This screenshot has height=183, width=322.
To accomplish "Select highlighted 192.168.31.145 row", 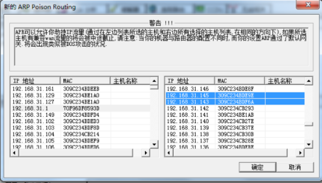I will pos(235,96).
